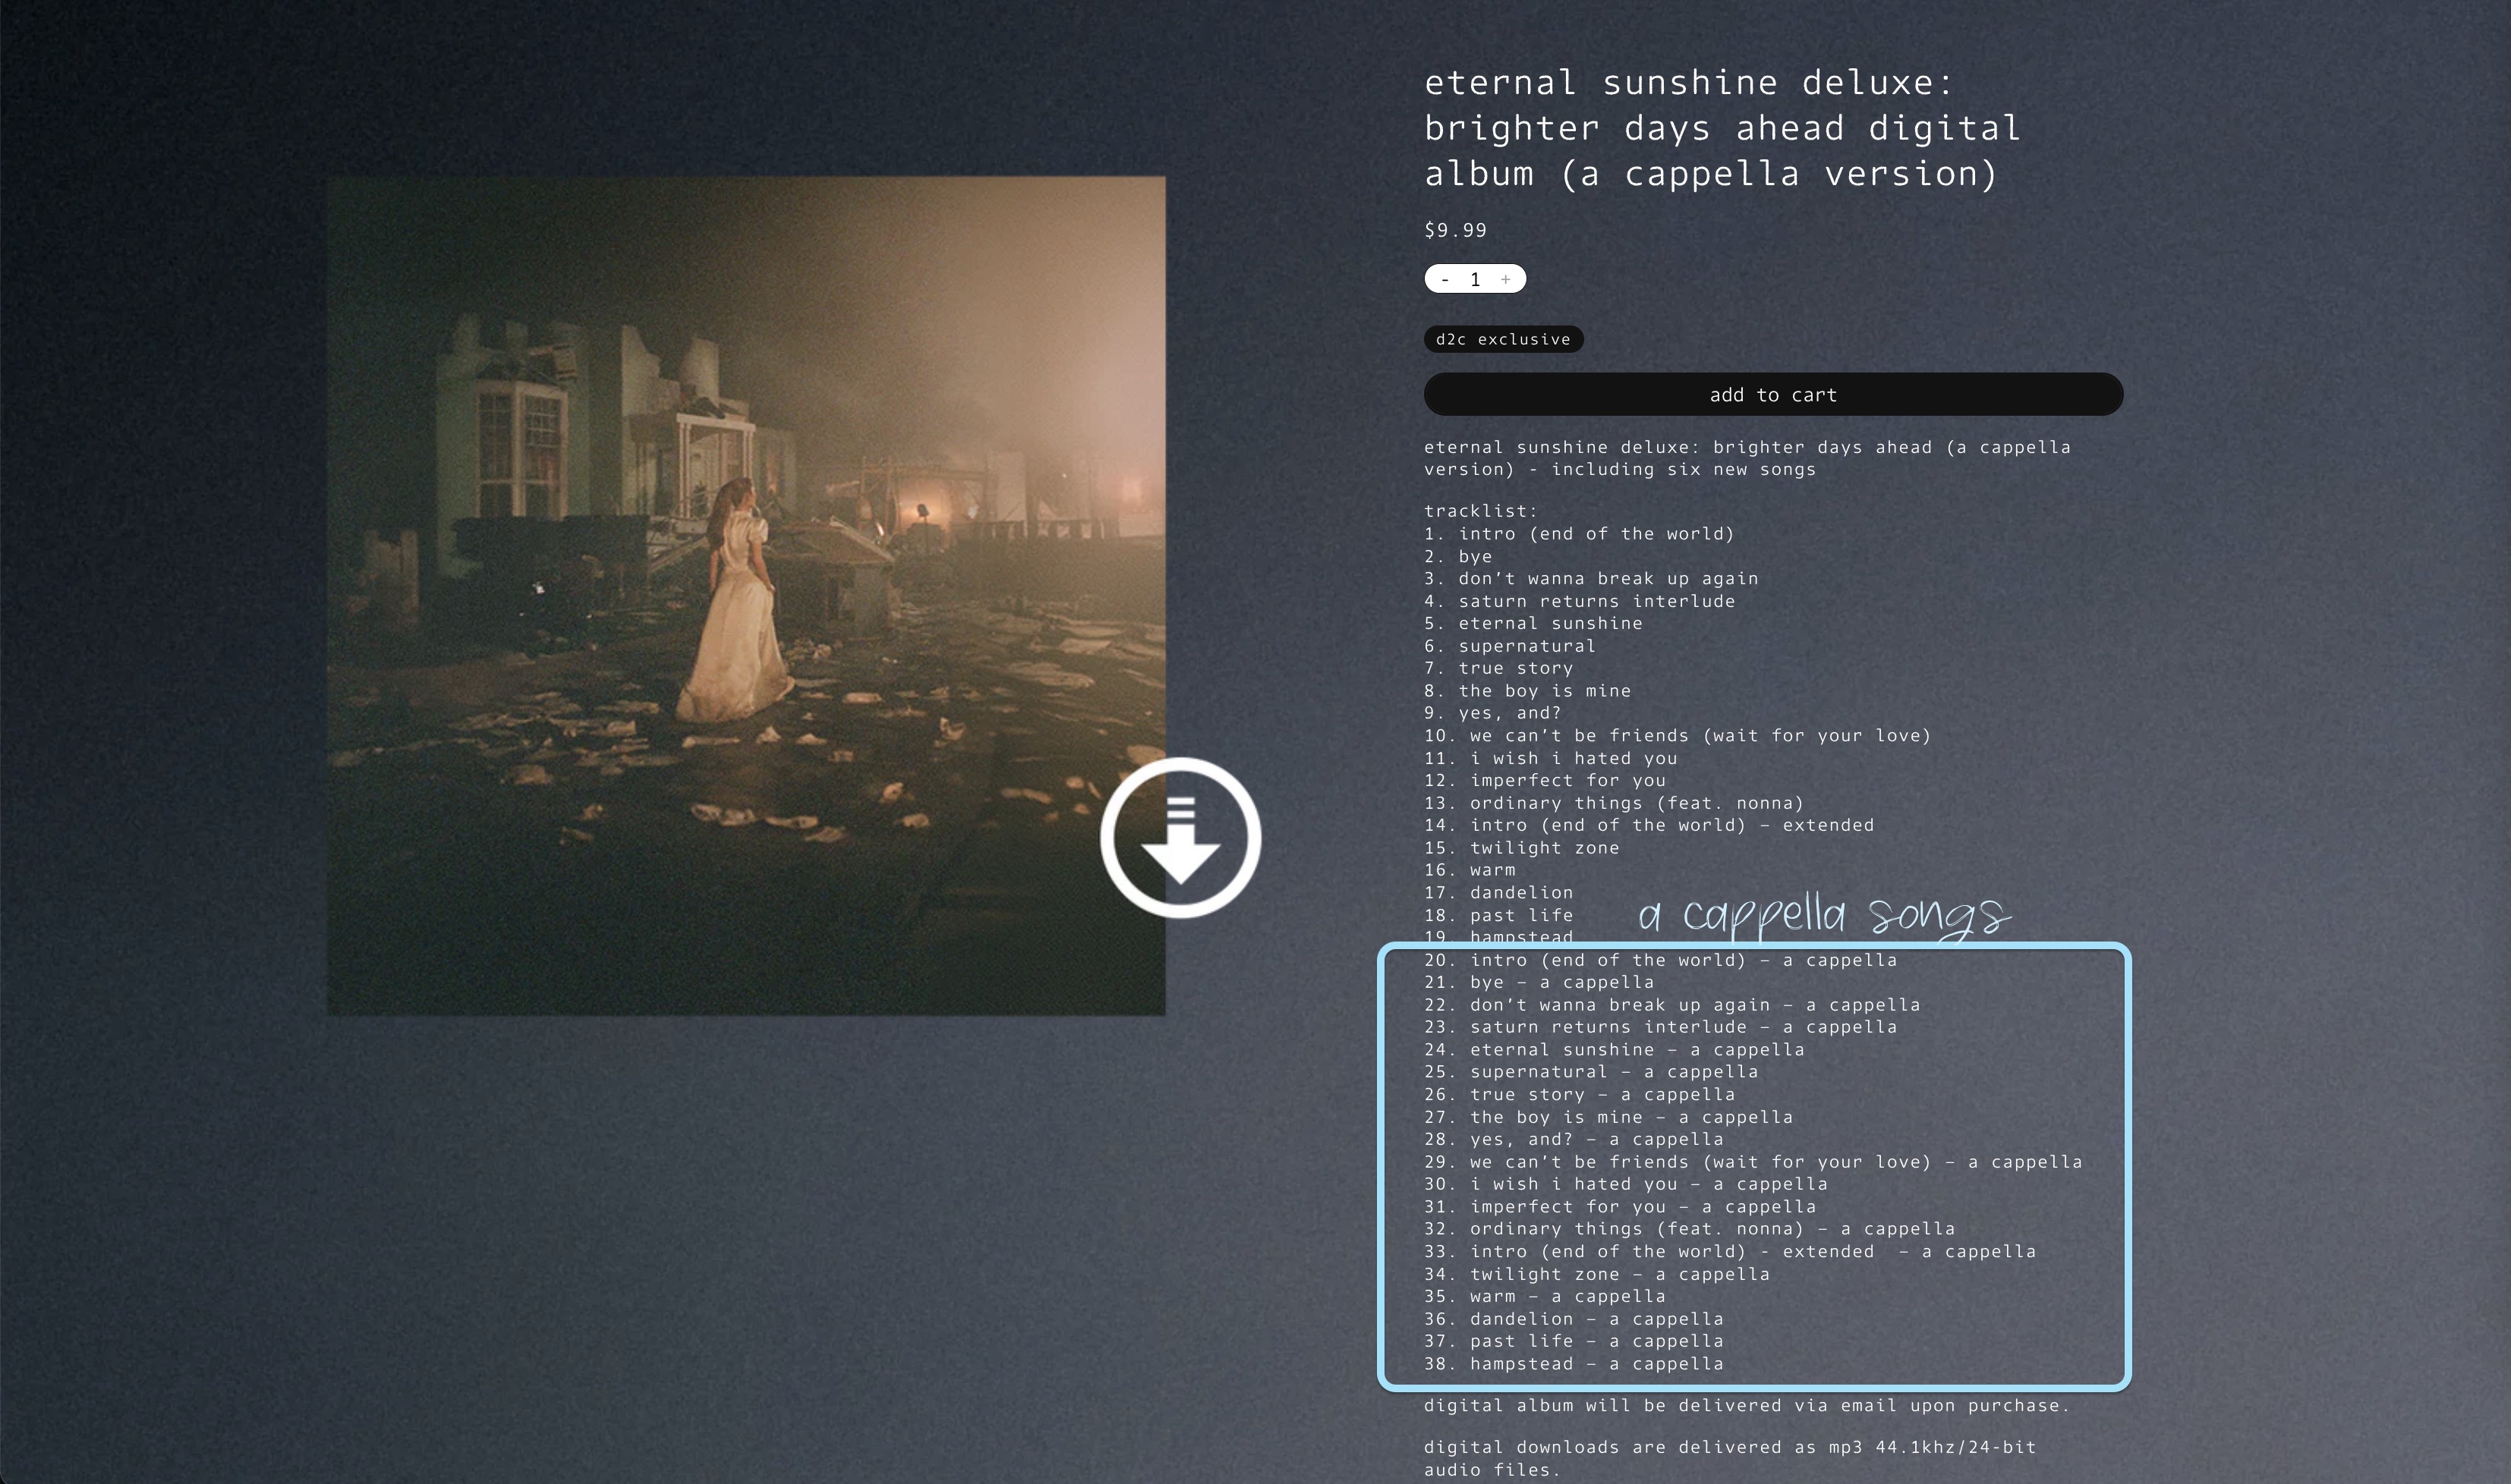Click the eternal sunshine deluxe product title

pyautogui.click(x=1721, y=128)
